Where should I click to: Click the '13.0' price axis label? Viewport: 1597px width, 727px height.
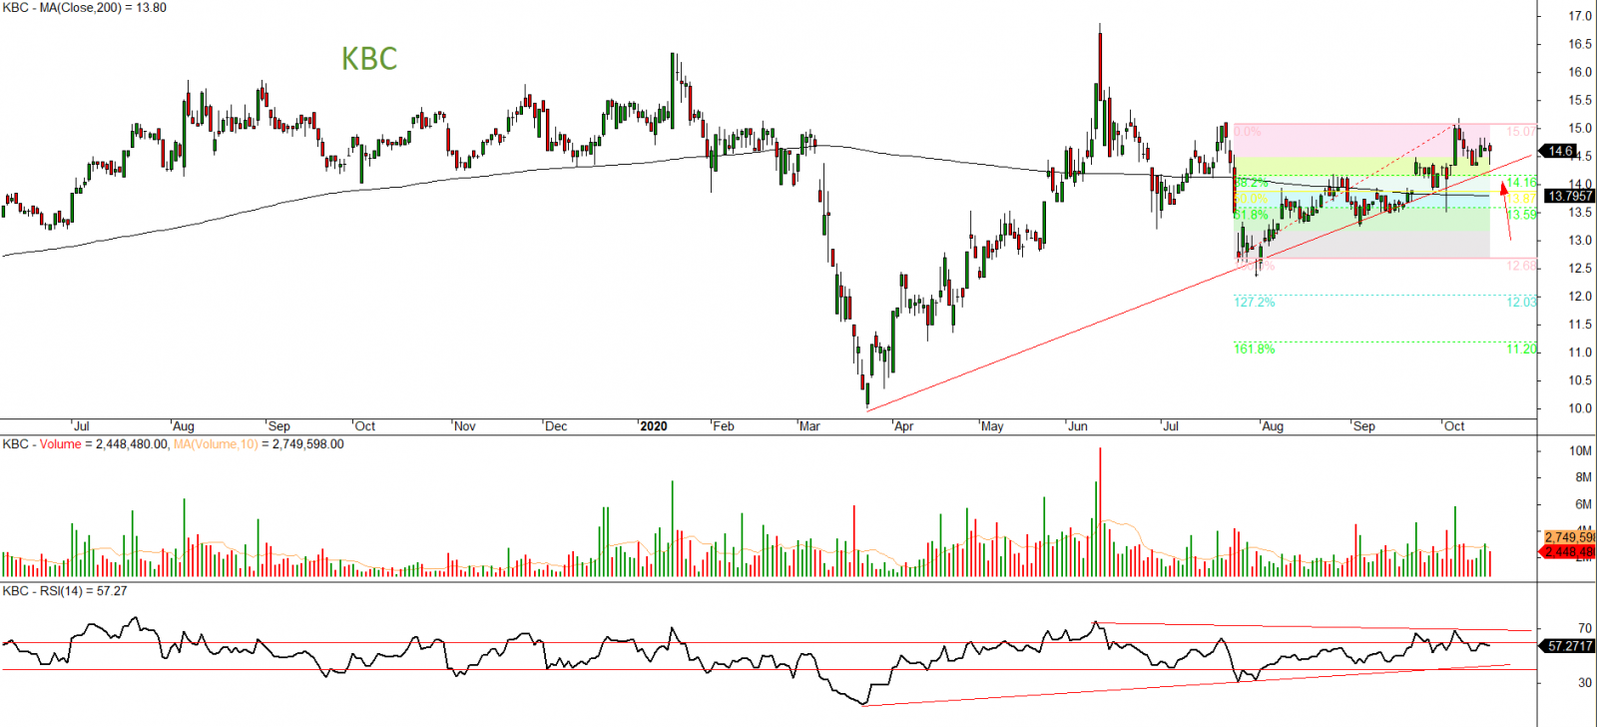1580,240
